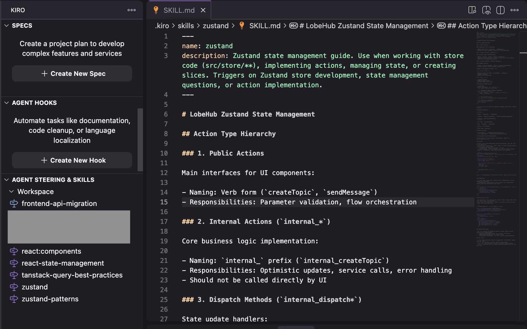The image size is (527, 329).
Task: Click symbol icon before Action Type breadcrumb
Action: coord(441,26)
